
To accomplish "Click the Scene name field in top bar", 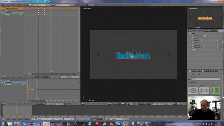I will (62, 5).
